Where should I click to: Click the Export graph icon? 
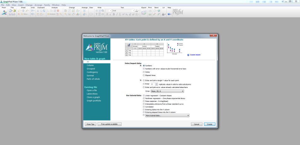pos(144,13)
